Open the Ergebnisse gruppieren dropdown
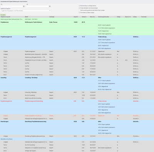154x152 pixels. pyautogui.click(x=25, y=11)
